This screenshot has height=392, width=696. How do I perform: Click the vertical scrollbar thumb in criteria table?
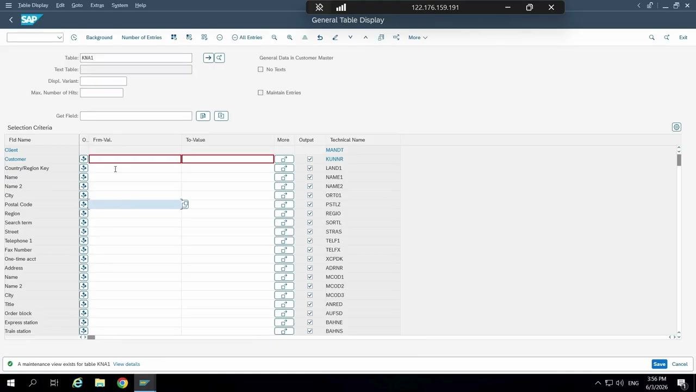coord(679,160)
